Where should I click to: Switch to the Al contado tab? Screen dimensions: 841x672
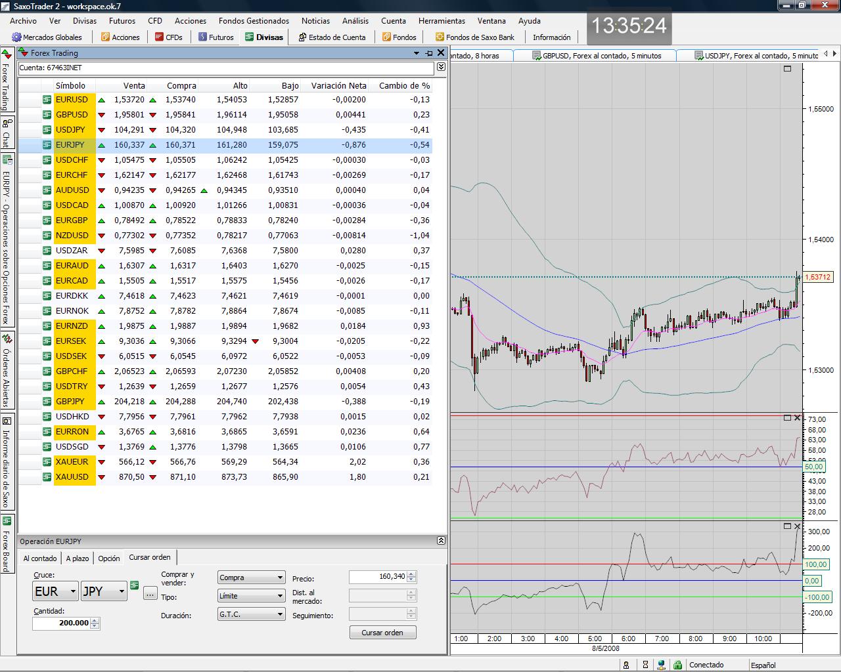(40, 558)
